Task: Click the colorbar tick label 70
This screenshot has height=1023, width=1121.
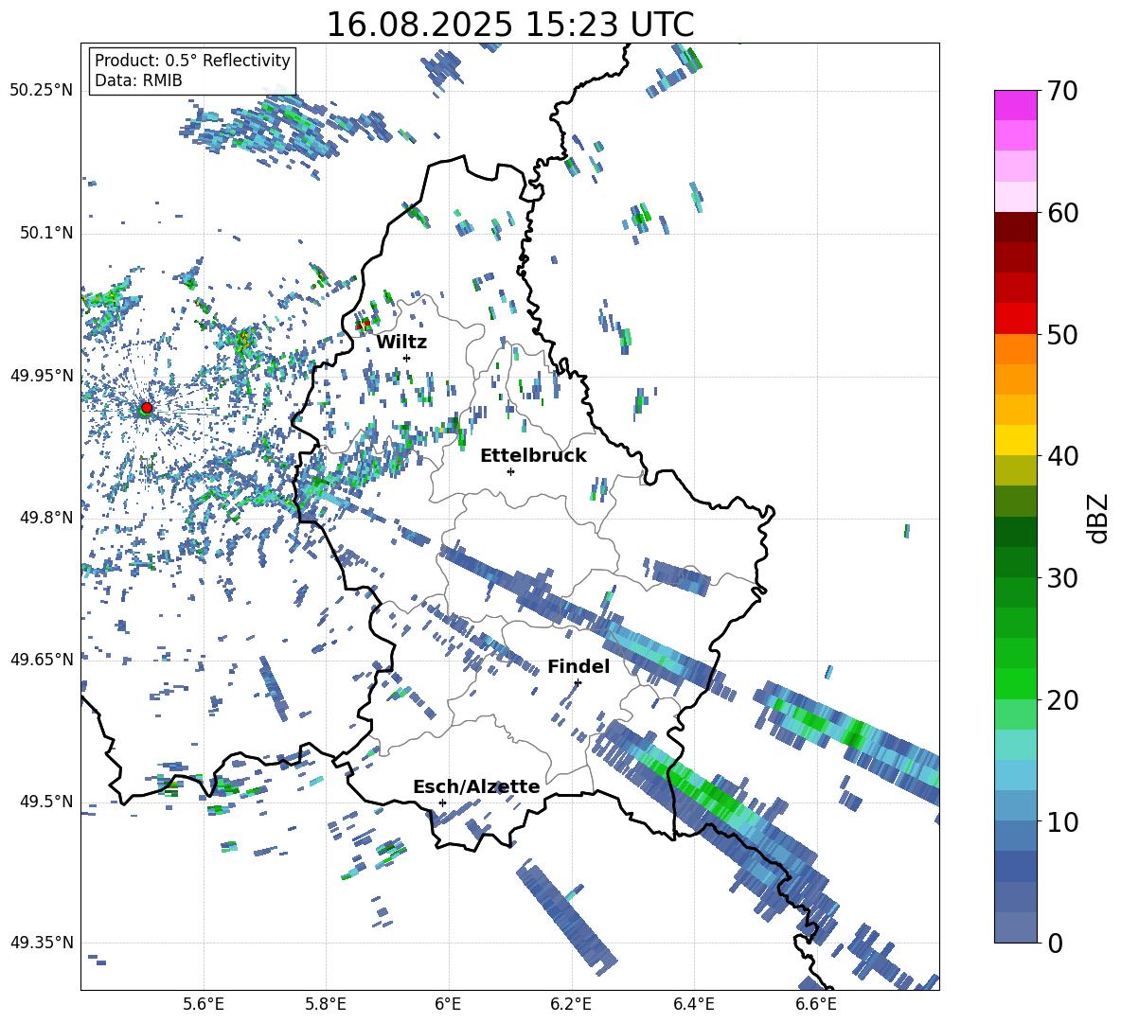Action: [x=1063, y=91]
